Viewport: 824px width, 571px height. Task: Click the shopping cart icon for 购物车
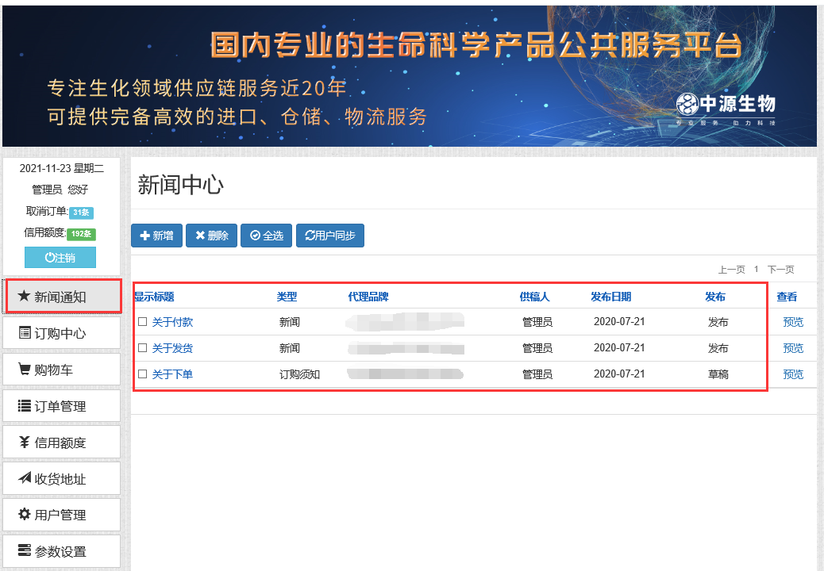(24, 369)
